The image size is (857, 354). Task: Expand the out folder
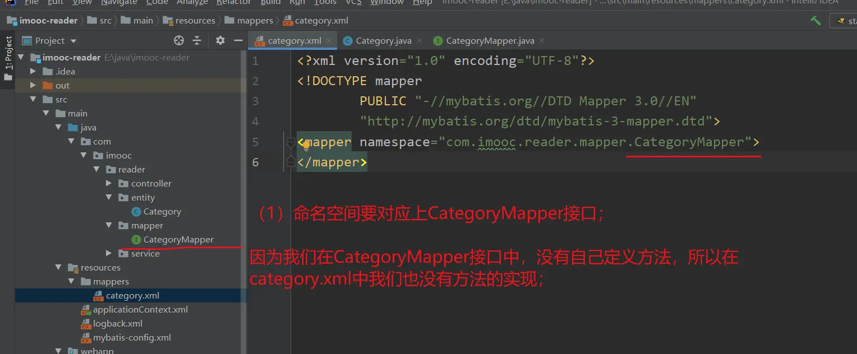tap(33, 85)
